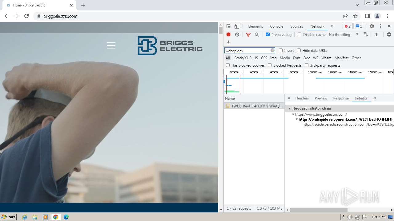394x221 pixels.
Task: Open Microsoft Edge from taskbar
Action: (x=66, y=217)
